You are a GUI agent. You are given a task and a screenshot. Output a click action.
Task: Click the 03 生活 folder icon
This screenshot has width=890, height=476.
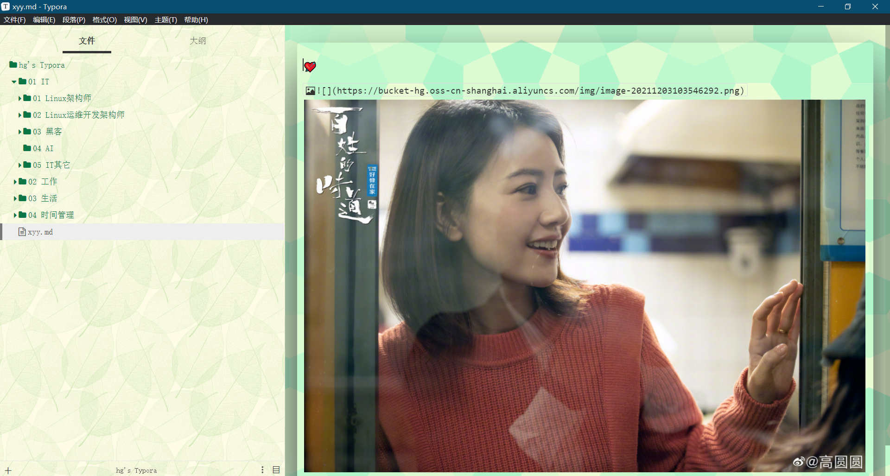coord(22,198)
